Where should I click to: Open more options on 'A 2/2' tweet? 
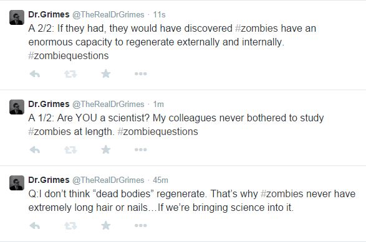(x=141, y=74)
